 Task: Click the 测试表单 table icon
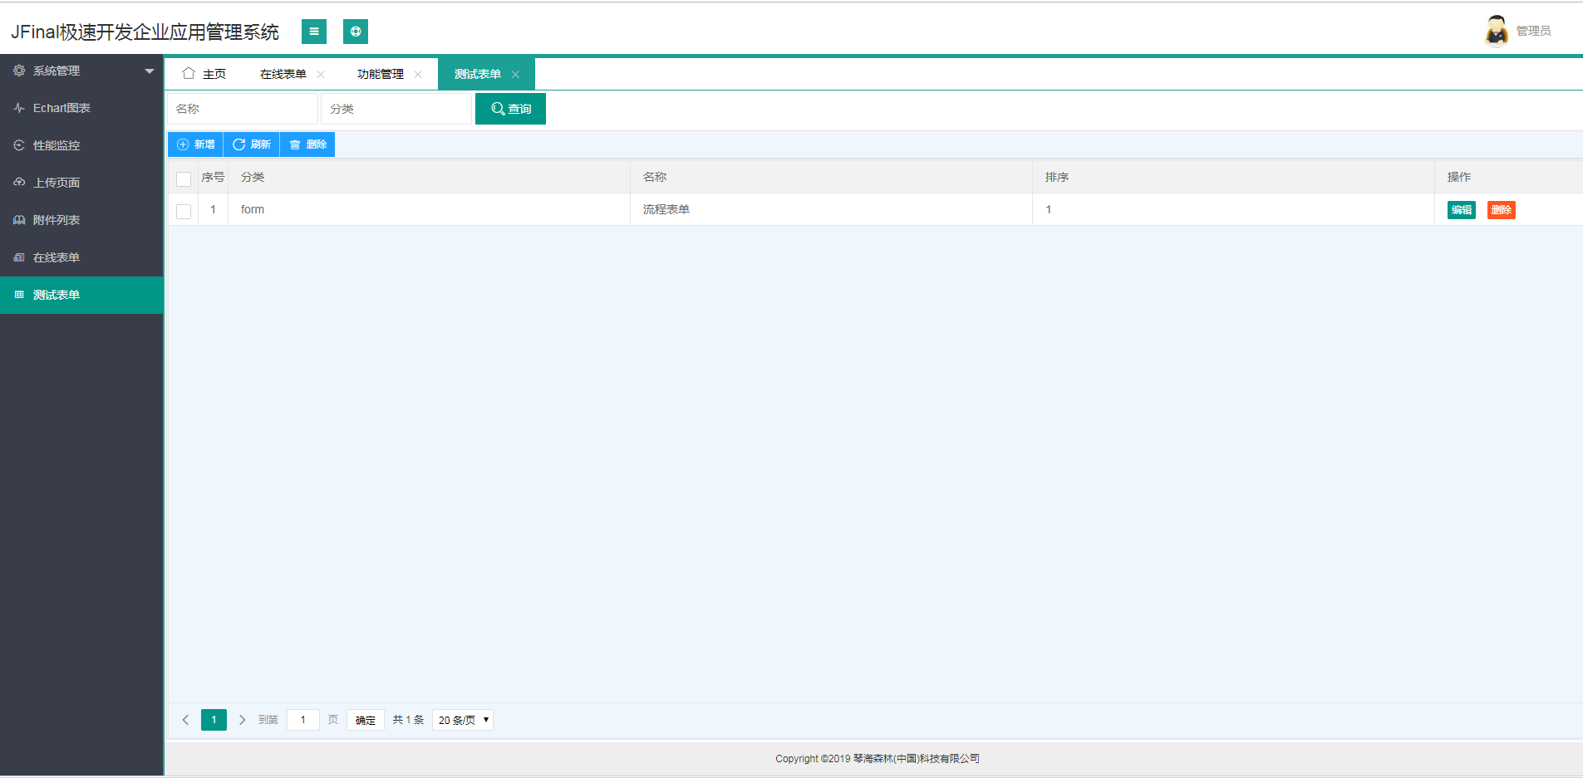coord(19,295)
